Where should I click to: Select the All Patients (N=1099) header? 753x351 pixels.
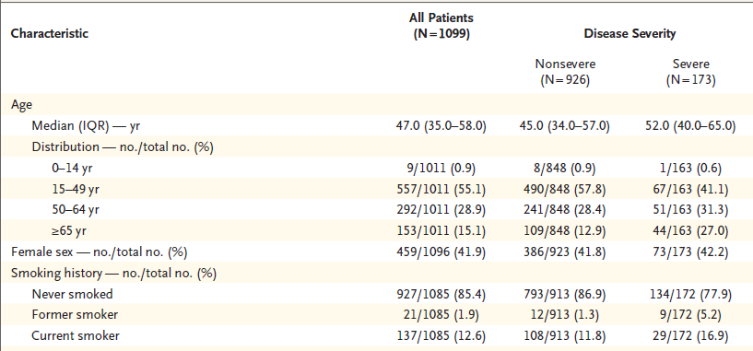click(441, 26)
